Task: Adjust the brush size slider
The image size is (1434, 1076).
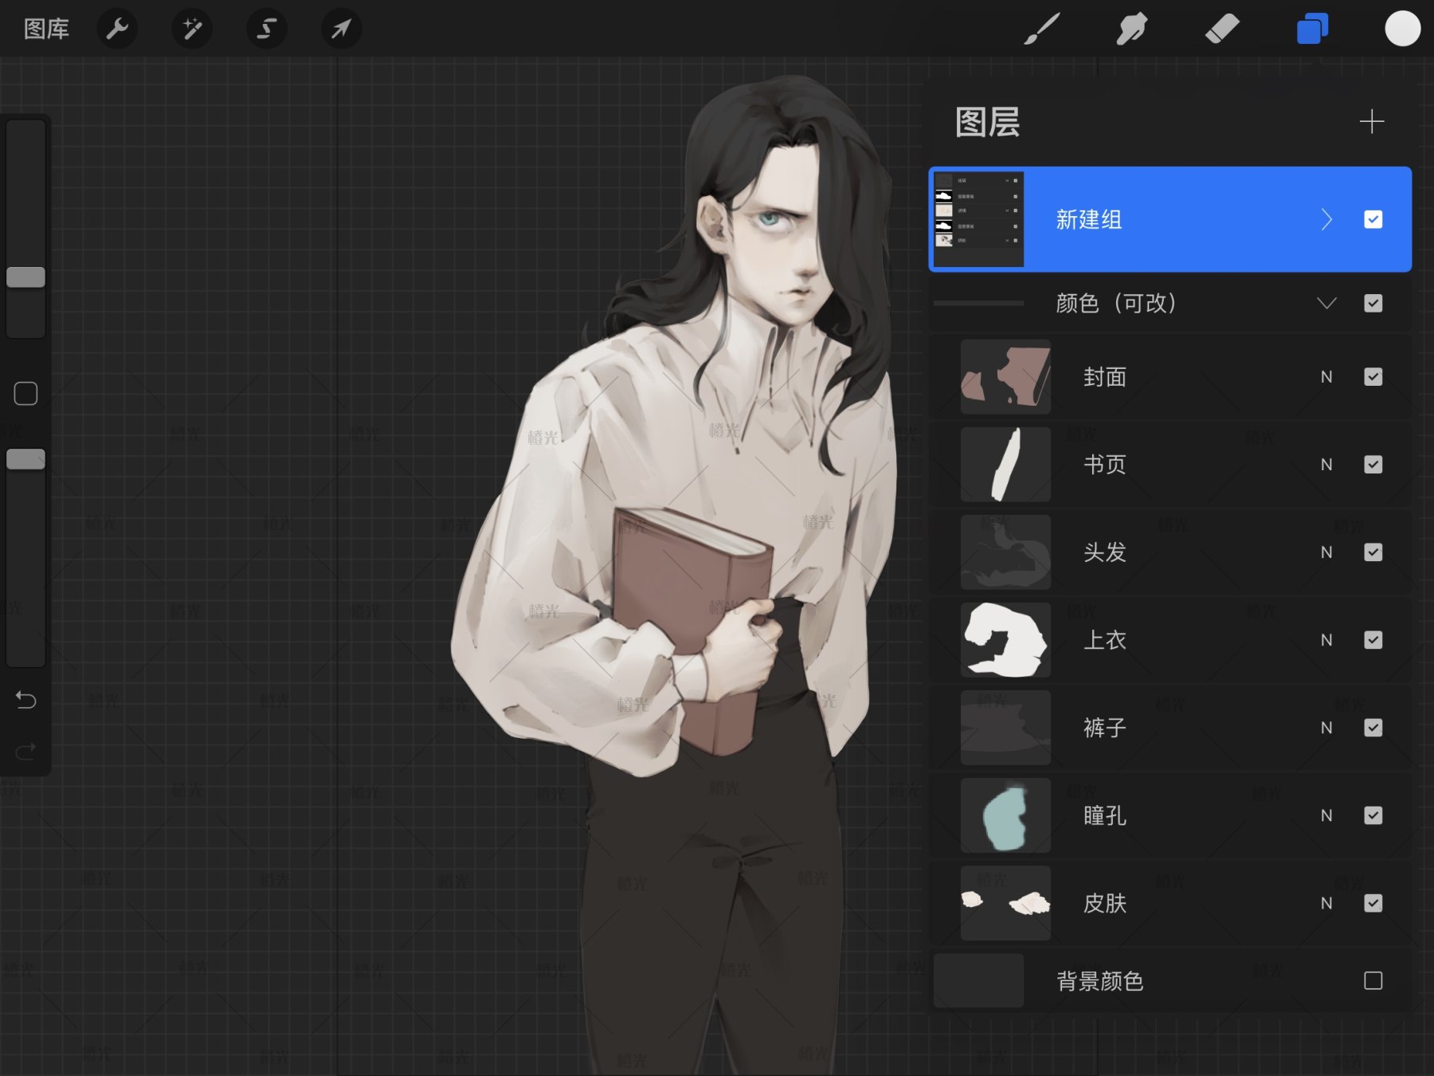Action: pyautogui.click(x=25, y=275)
